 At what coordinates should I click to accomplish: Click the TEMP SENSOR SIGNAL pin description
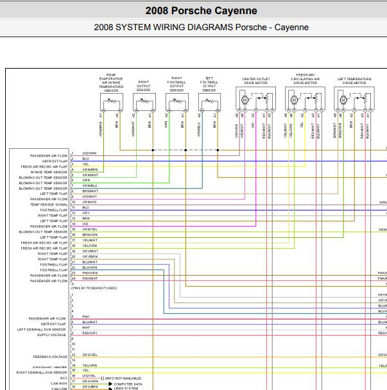(x=49, y=205)
